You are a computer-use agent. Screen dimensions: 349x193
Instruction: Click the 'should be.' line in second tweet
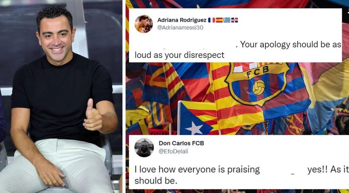tap(156, 180)
